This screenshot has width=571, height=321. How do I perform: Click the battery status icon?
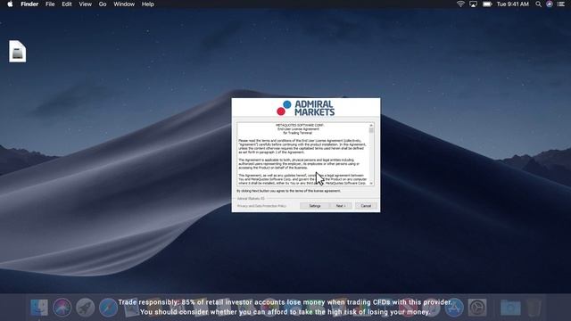(x=487, y=4)
